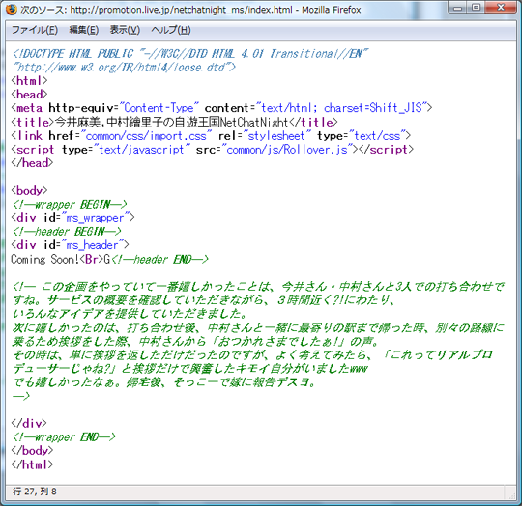522x506 pixels.
Task: Click comment line starting デューサーじゃね
Action: coord(190,369)
